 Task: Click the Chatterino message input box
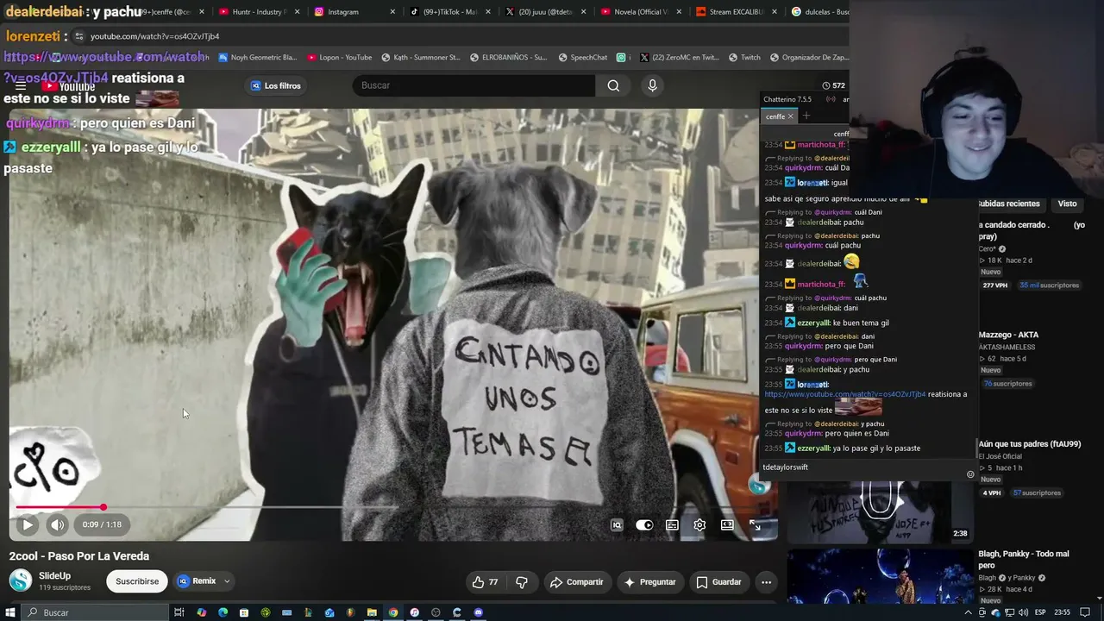[862, 467]
